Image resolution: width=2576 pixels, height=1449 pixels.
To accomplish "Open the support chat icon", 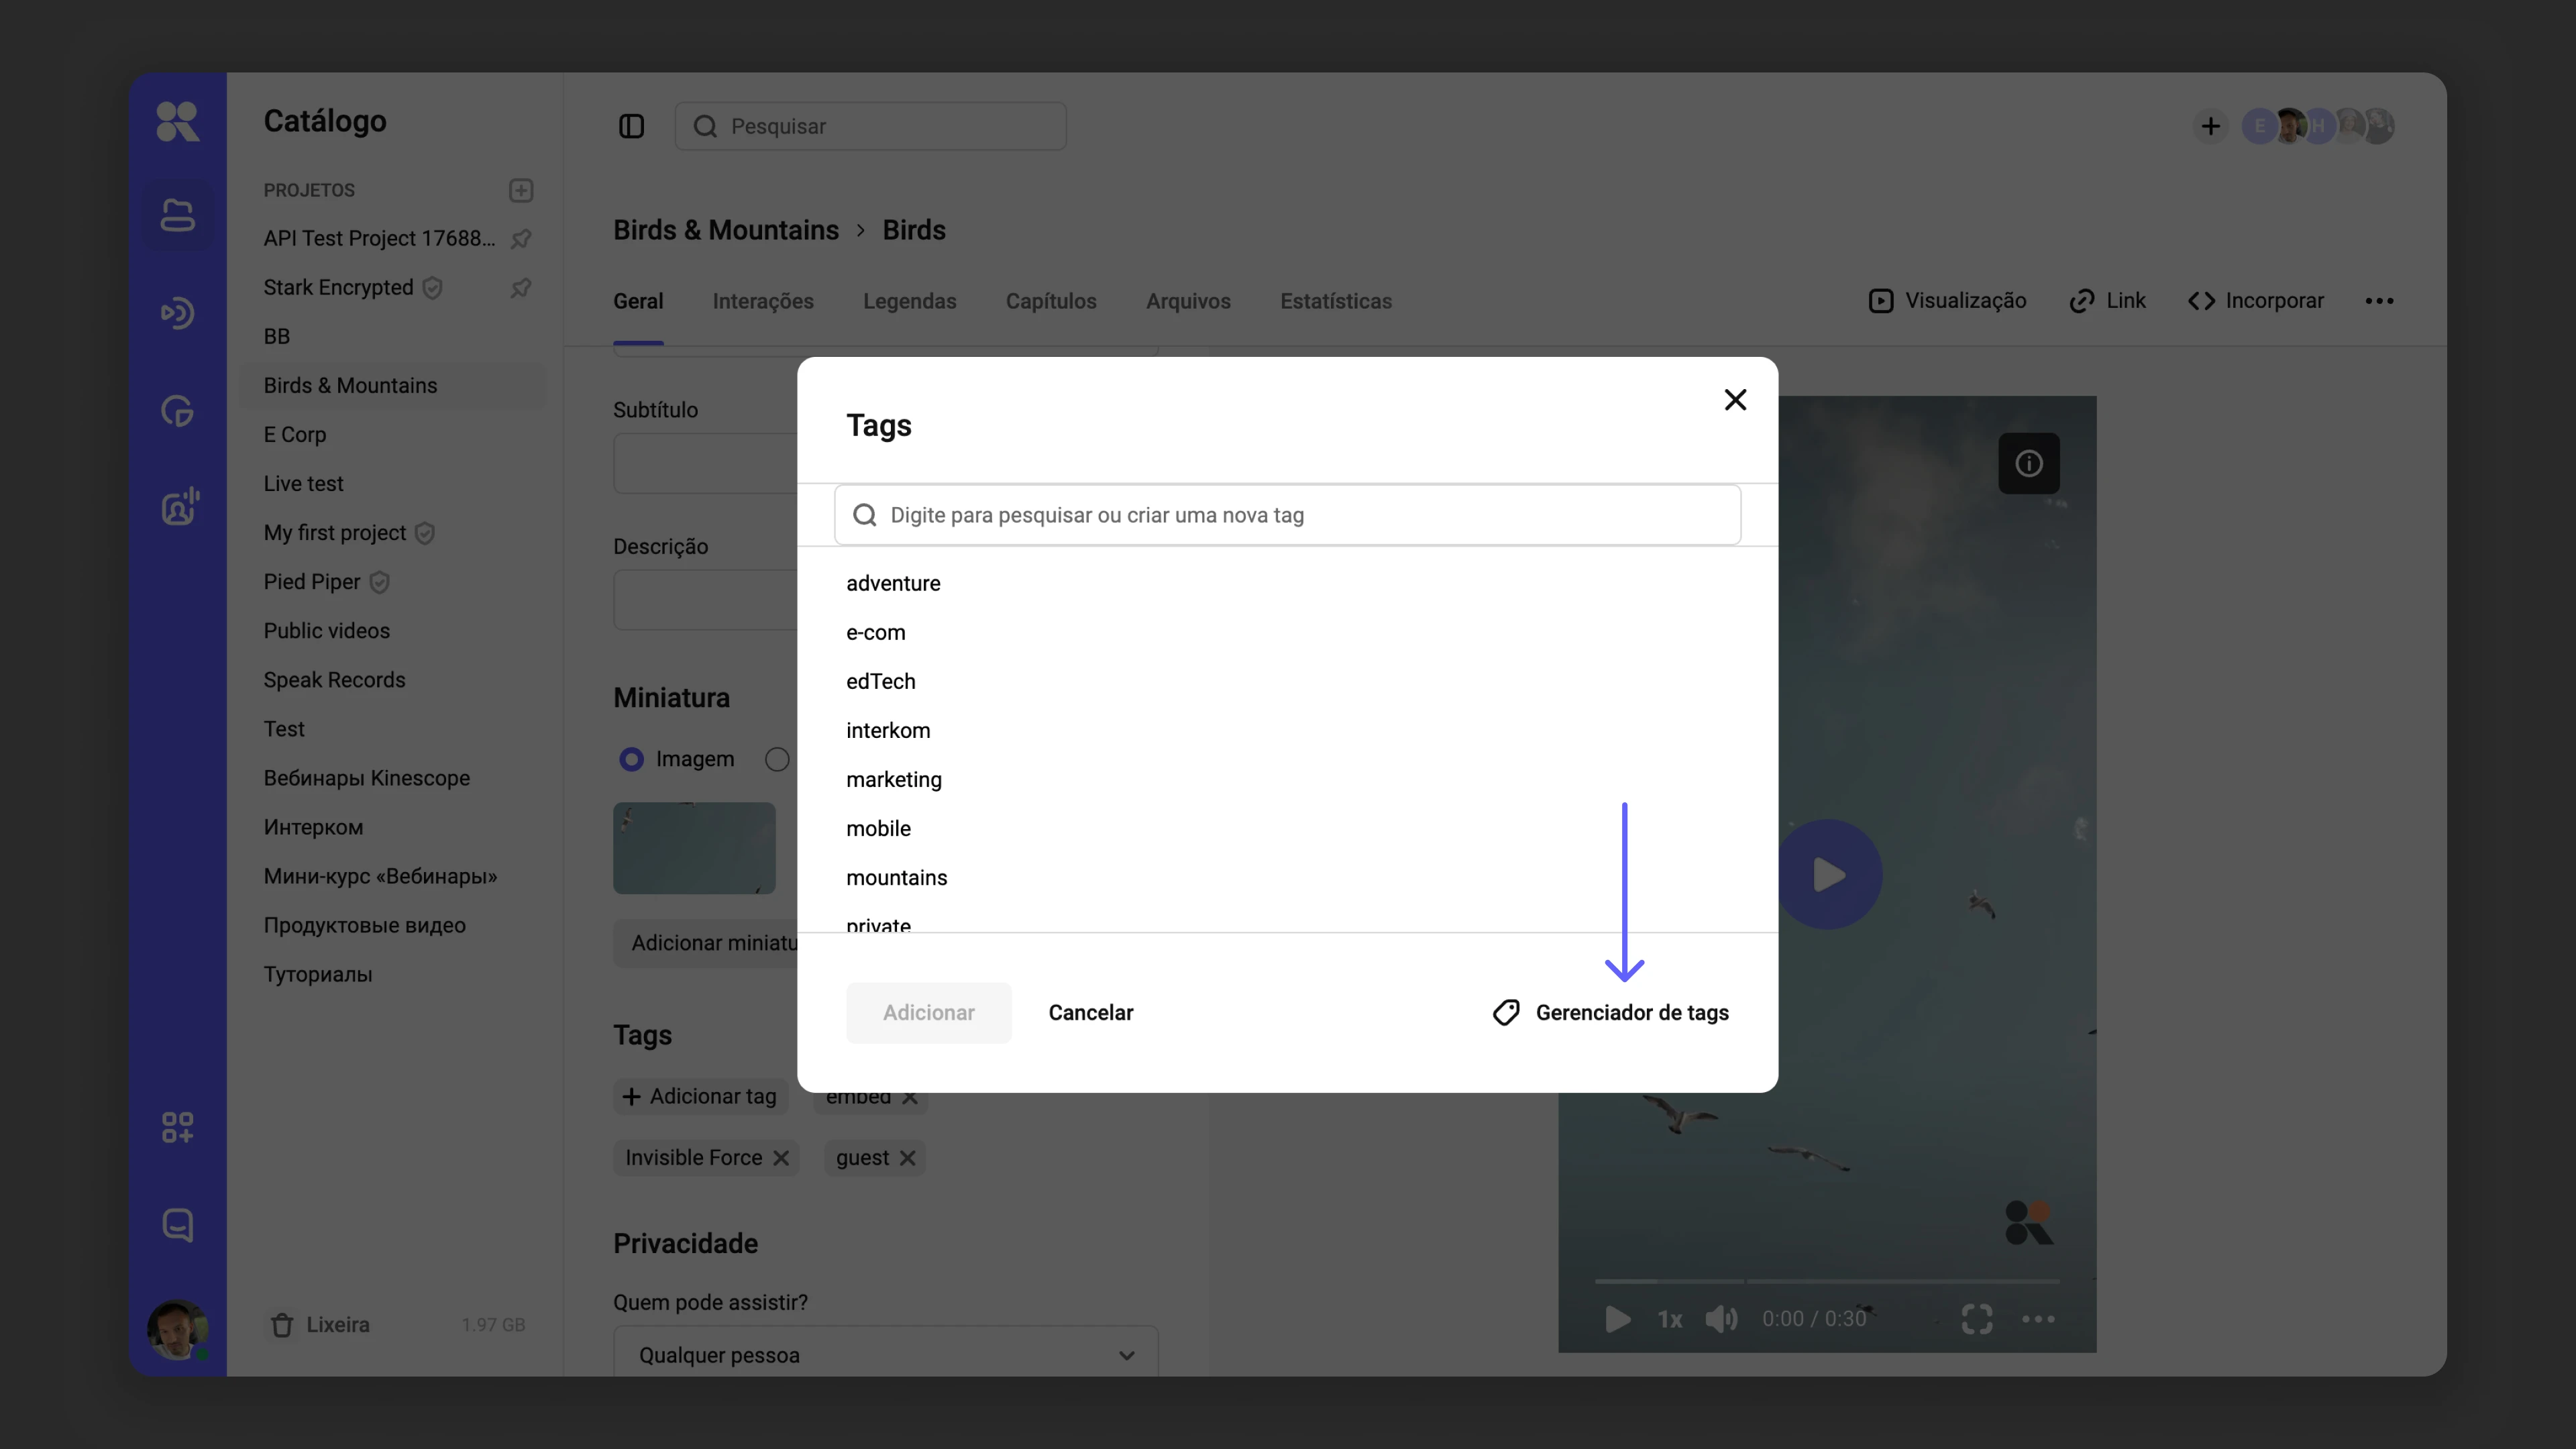I will point(178,1225).
